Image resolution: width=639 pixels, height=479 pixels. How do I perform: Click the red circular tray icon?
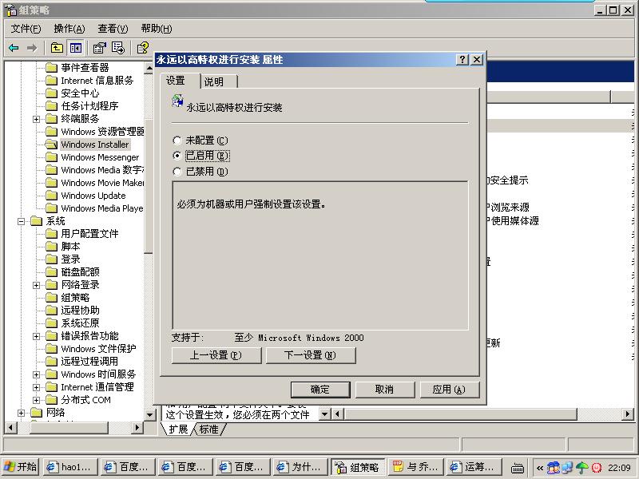click(x=596, y=468)
